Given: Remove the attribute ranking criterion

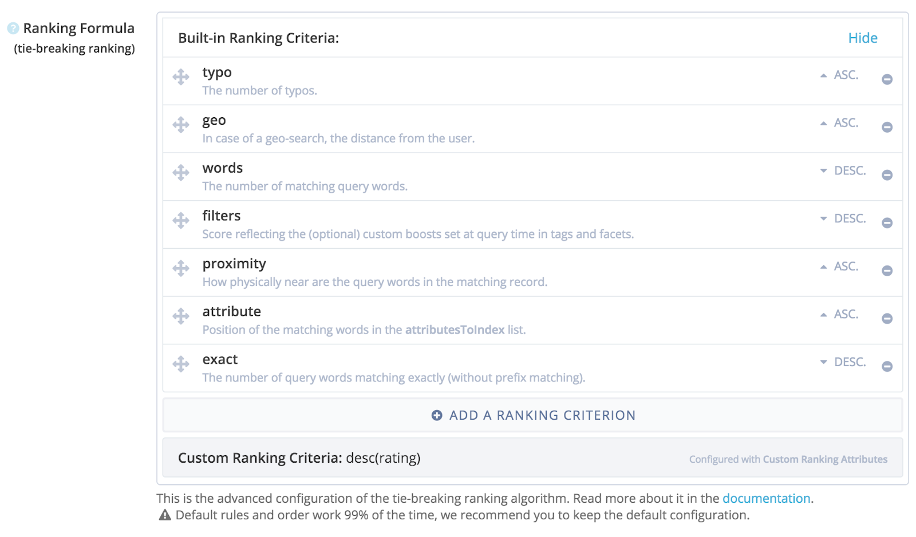Looking at the screenshot, I should coord(887,320).
